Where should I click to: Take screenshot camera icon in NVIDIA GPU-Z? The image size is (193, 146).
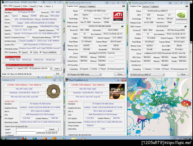(187, 6)
